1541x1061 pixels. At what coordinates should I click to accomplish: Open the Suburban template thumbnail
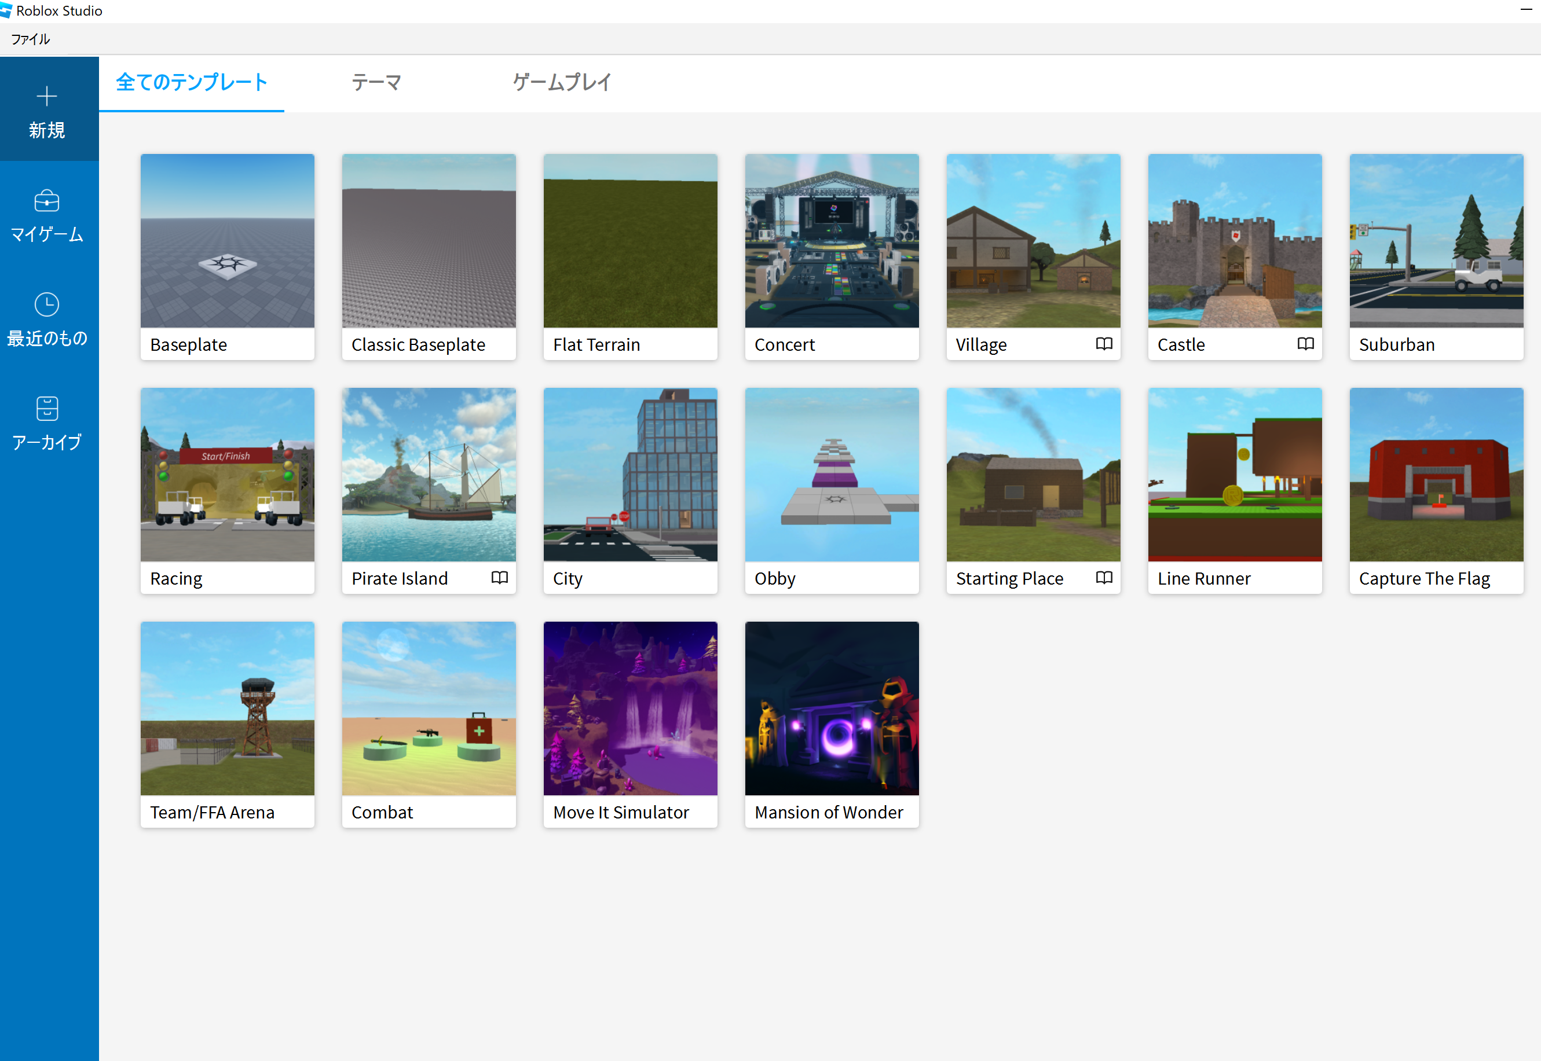[x=1437, y=241]
